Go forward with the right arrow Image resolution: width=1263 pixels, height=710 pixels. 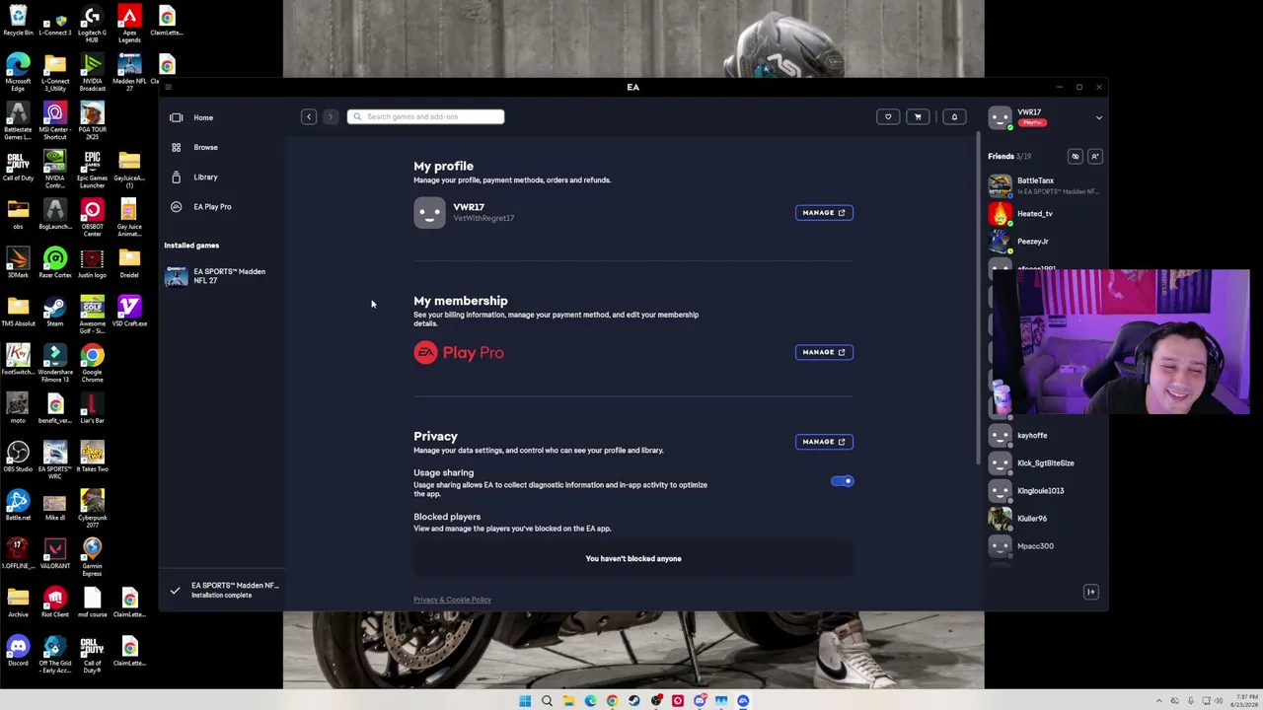point(331,116)
